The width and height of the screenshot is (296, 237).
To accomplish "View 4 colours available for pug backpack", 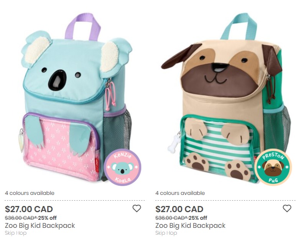I will click(x=180, y=193).
